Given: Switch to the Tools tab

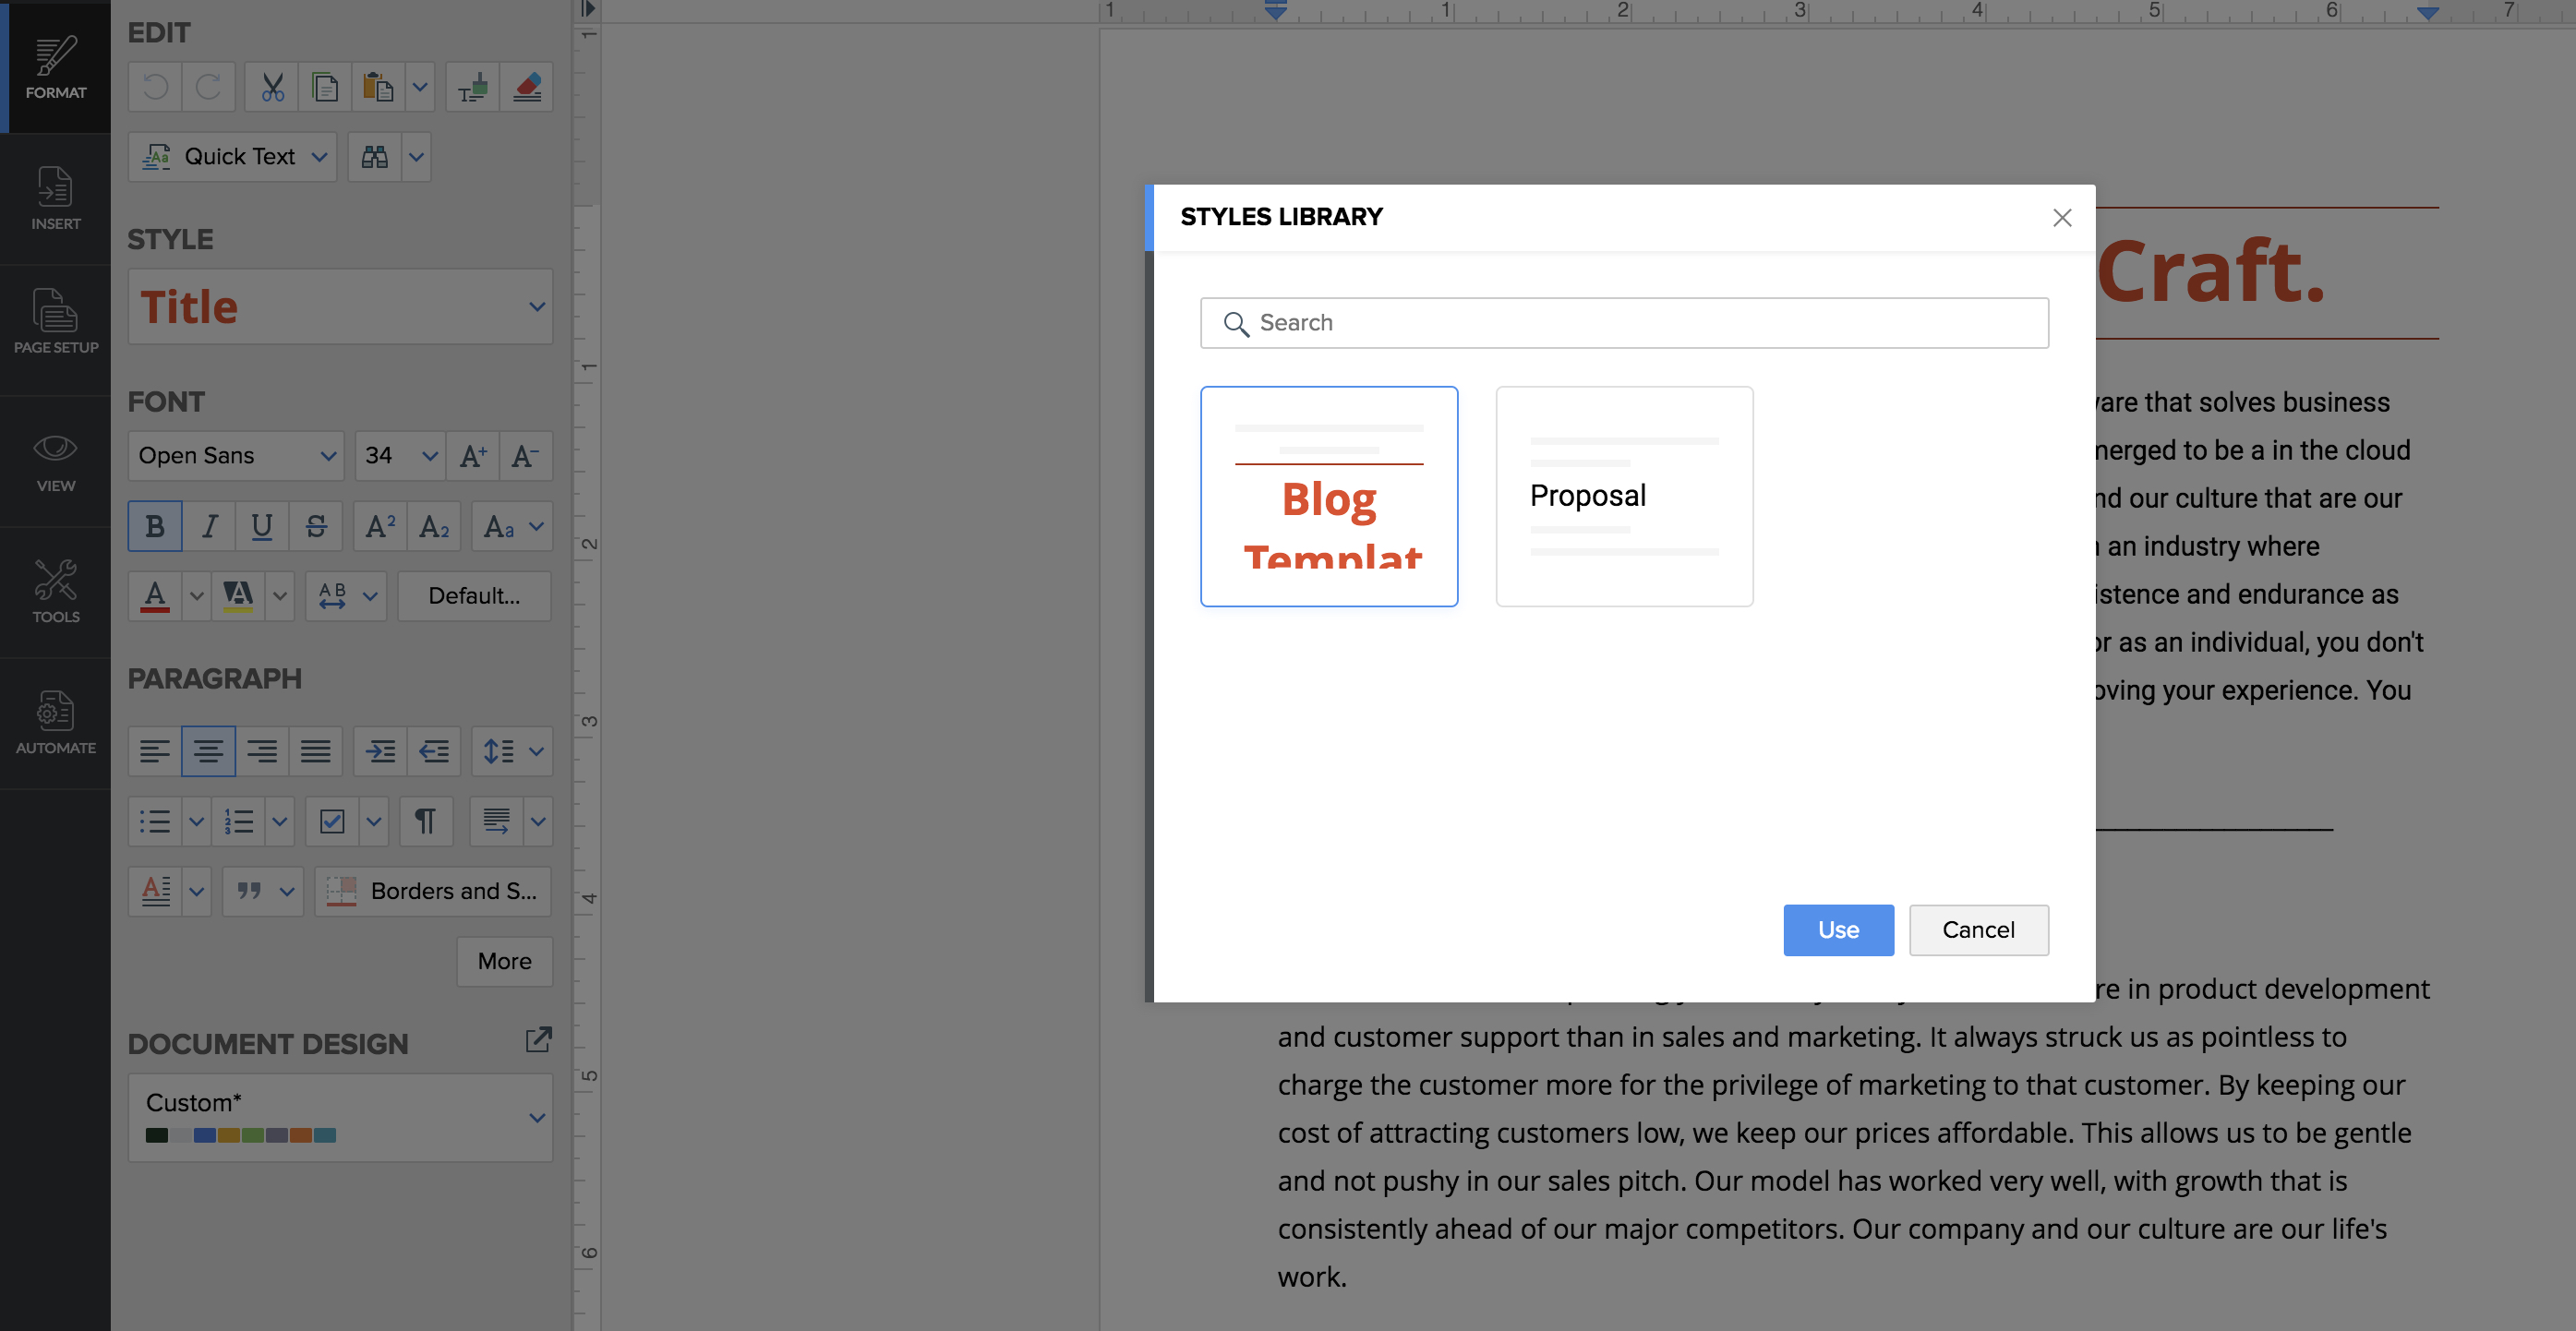Looking at the screenshot, I should point(56,592).
